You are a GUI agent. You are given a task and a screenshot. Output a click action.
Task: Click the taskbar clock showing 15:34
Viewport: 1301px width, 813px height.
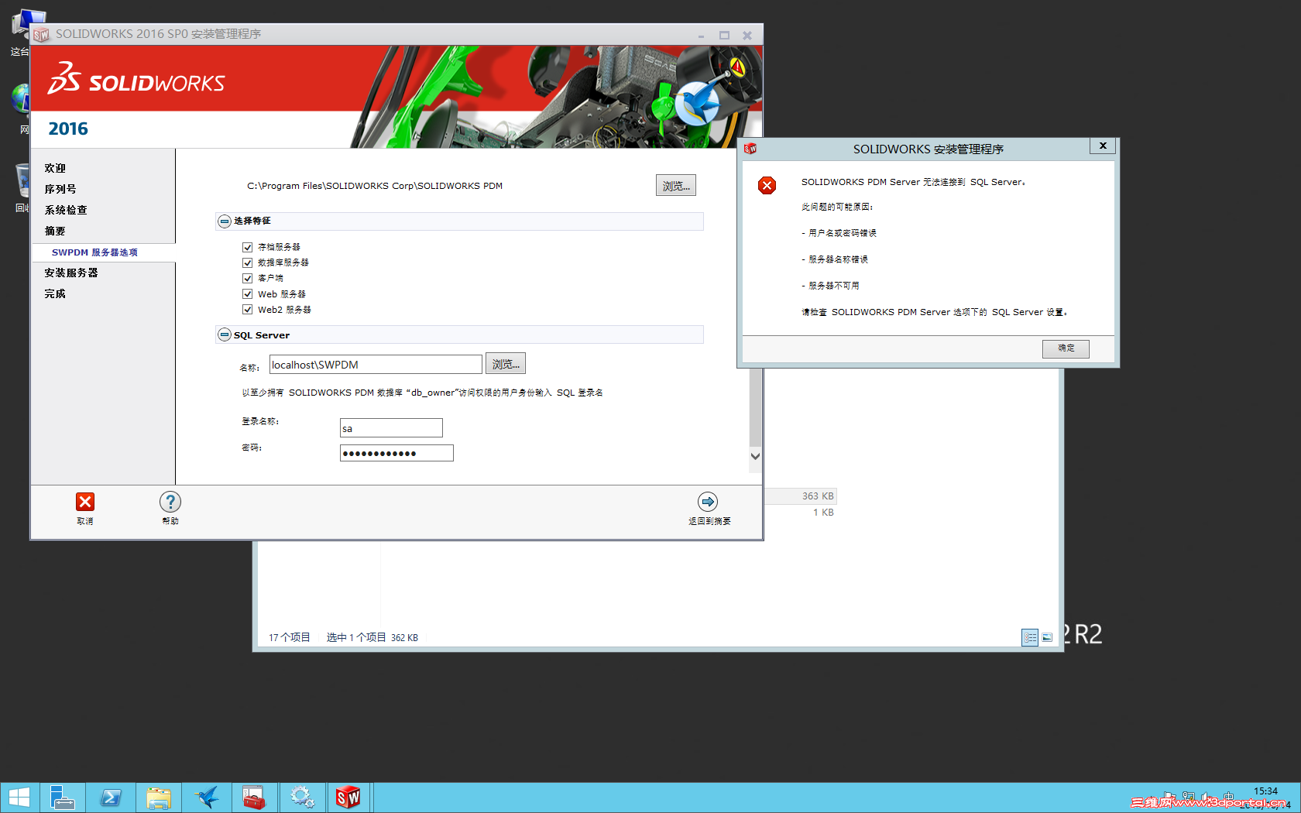click(1265, 791)
